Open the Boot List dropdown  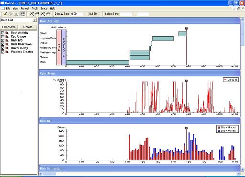tap(34, 20)
